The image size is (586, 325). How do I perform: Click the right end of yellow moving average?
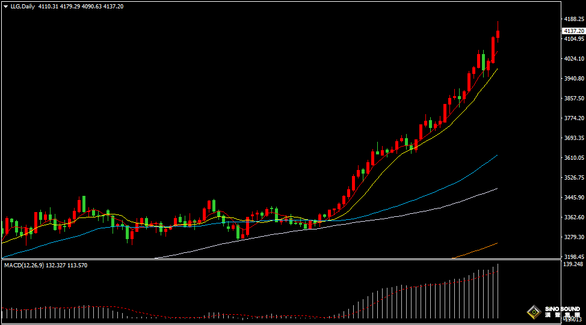496,70
